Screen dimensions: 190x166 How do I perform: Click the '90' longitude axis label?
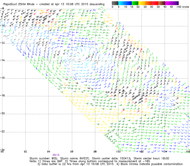(2, 151)
